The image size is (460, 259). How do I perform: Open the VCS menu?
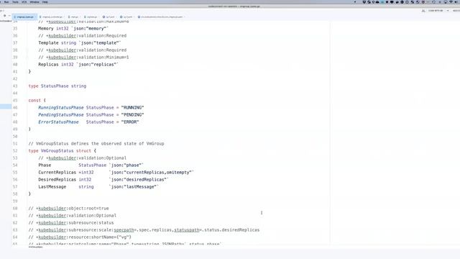point(24,1)
